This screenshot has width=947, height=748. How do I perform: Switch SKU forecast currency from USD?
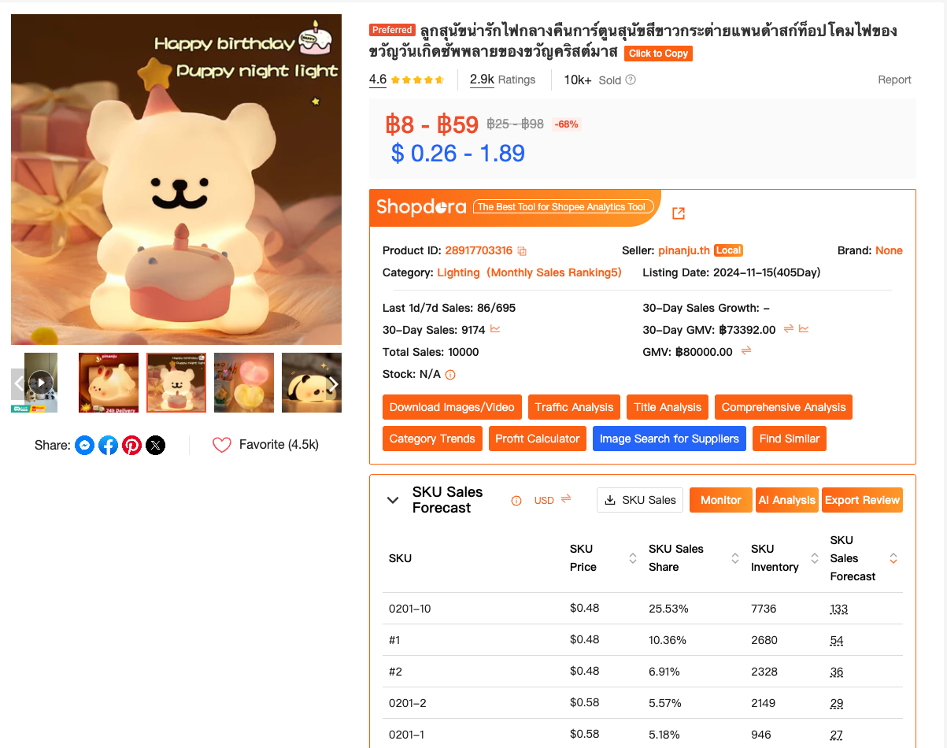point(565,499)
